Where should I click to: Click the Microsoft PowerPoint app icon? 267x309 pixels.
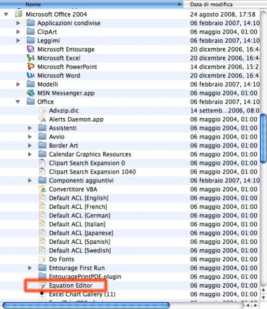pos(31,66)
